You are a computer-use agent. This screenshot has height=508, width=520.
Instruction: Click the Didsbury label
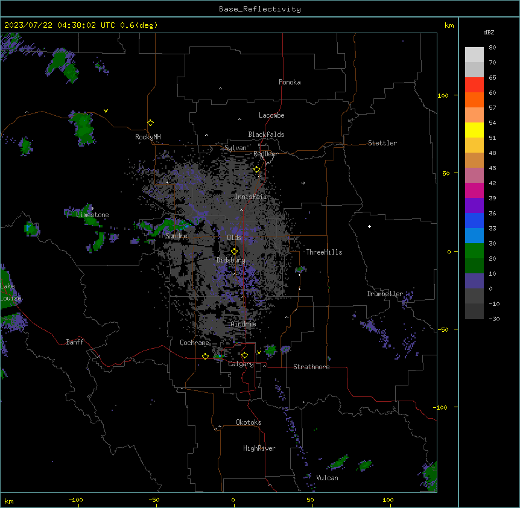(231, 260)
